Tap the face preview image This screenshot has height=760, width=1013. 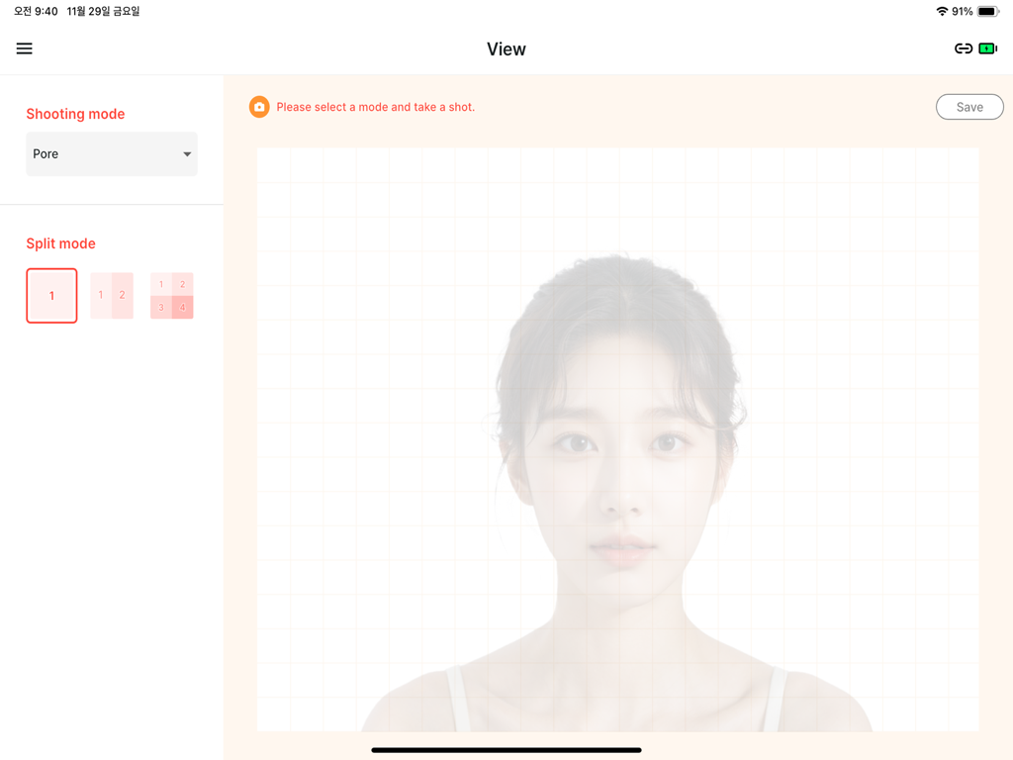tap(617, 440)
